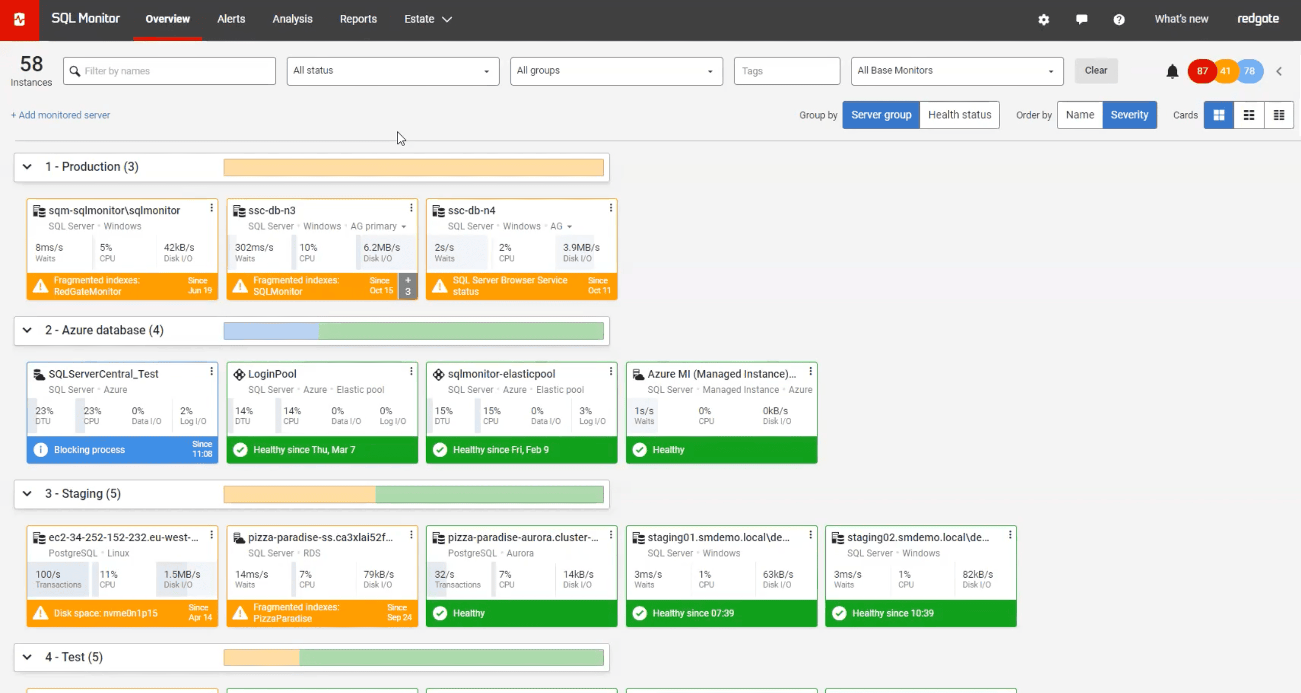The image size is (1301, 693).
Task: Go to the Alerts tab
Action: tap(231, 19)
